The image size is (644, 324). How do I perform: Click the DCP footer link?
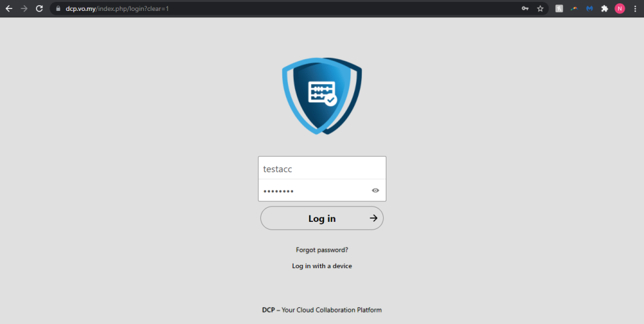coord(268,310)
